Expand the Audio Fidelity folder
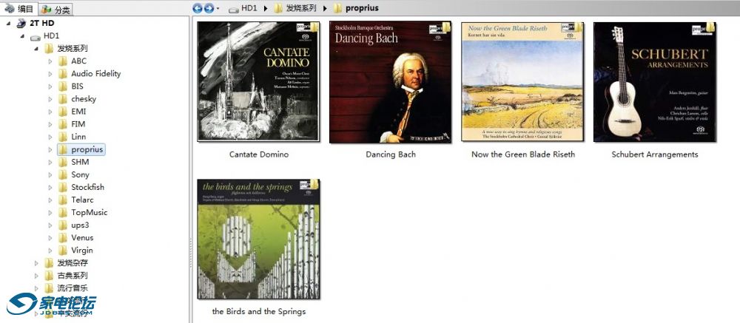 pos(50,74)
